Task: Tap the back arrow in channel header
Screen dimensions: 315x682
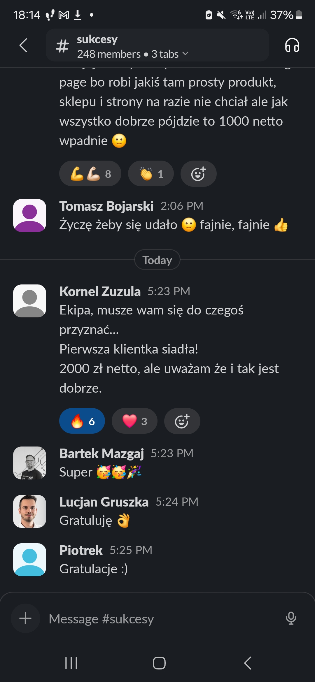Action: (x=23, y=45)
